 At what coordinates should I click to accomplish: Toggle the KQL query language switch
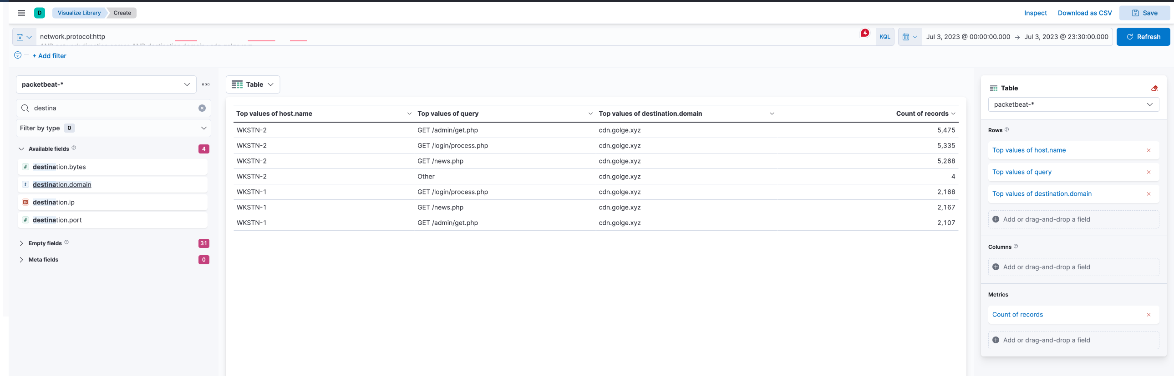[x=884, y=37]
